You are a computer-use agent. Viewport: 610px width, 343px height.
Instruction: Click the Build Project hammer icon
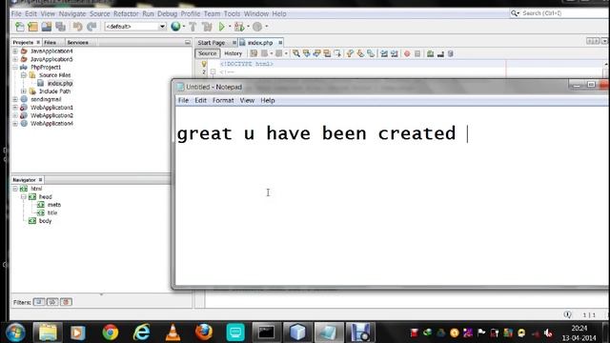[x=193, y=27]
